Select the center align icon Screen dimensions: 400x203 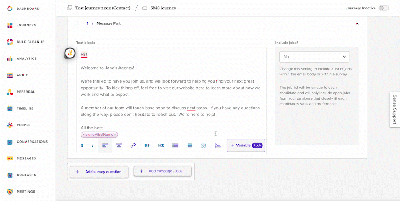click(119, 145)
